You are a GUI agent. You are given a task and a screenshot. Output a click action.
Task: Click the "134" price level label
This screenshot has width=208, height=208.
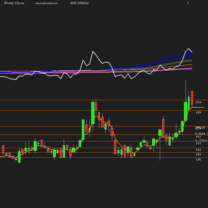click(x=198, y=154)
